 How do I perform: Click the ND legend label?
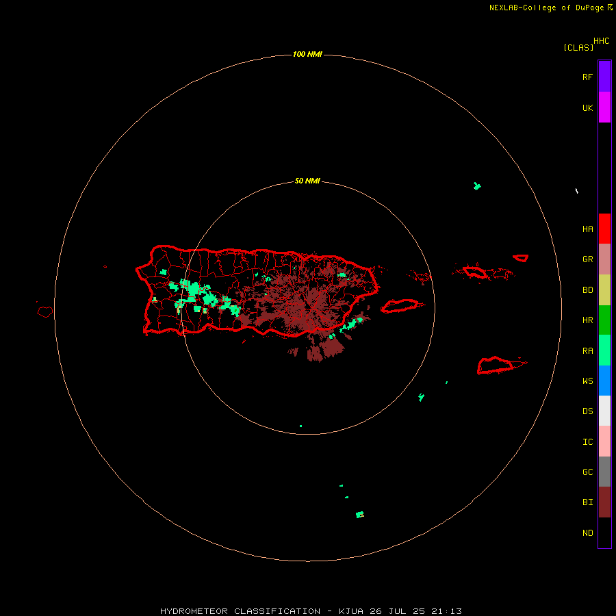[x=587, y=533]
